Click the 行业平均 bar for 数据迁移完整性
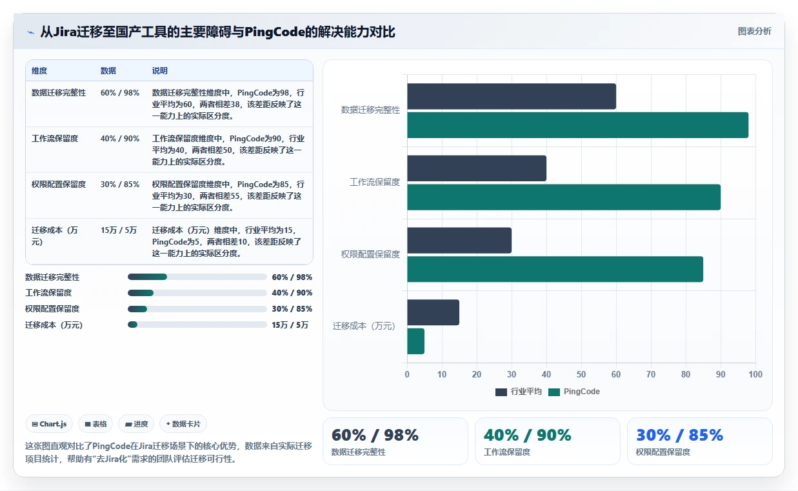Image resolution: width=798 pixels, height=491 pixels. [512, 96]
